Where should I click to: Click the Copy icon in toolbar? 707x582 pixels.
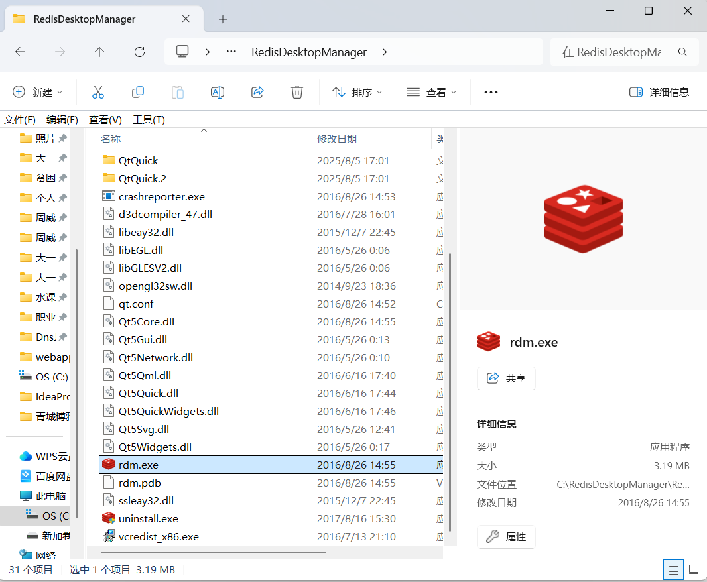[137, 92]
